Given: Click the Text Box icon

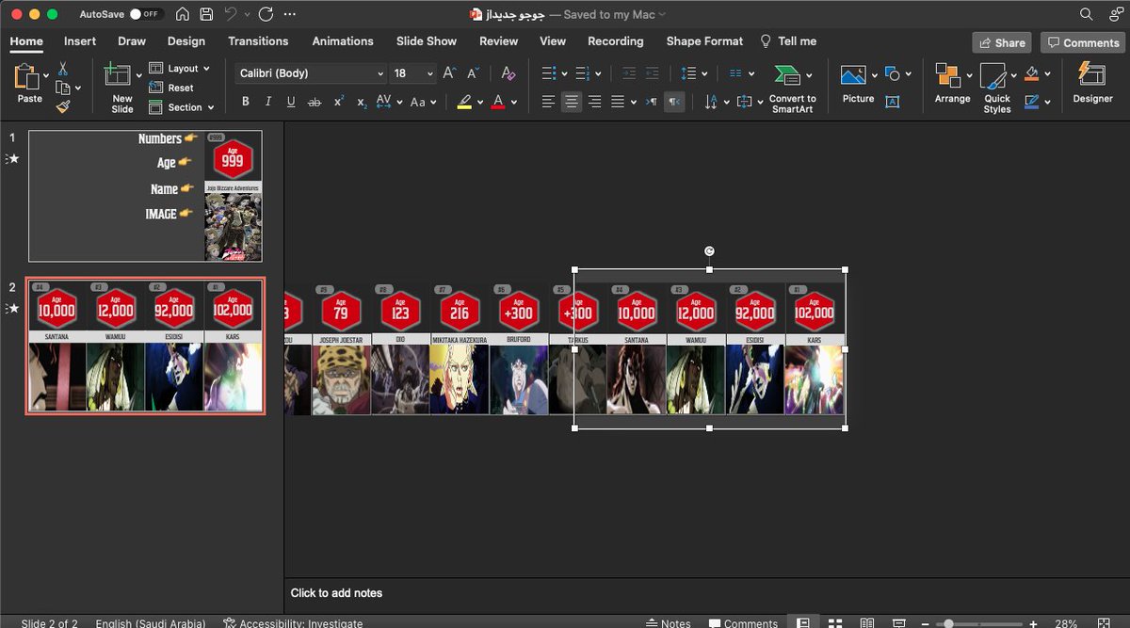Looking at the screenshot, I should [893, 102].
